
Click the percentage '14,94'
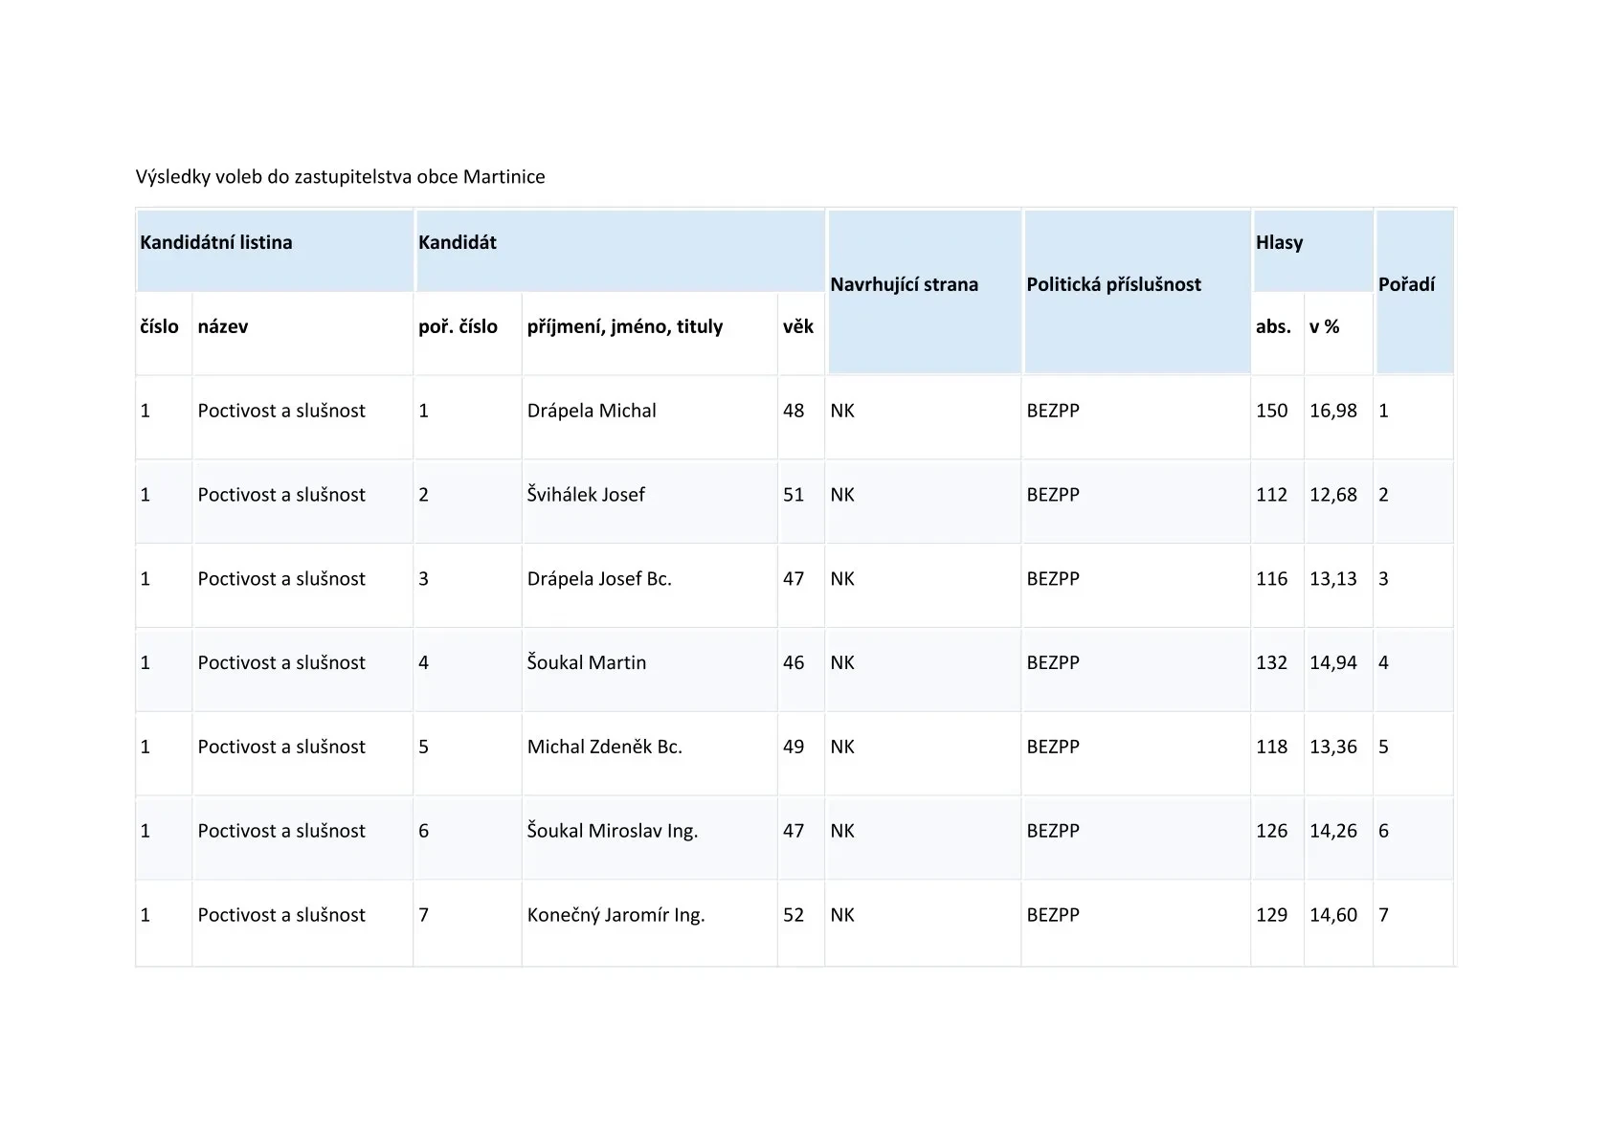[1333, 663]
